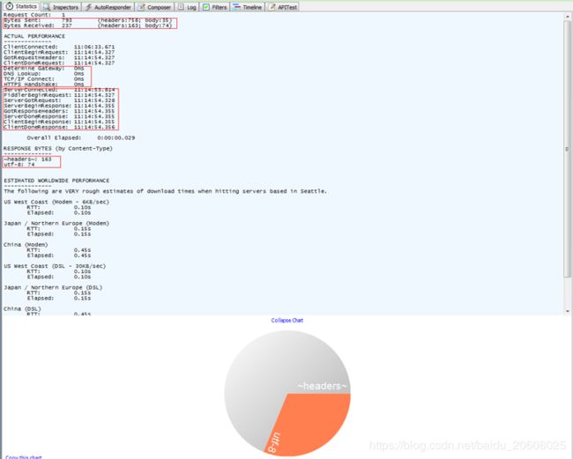The image size is (573, 459).
Task: Click the Filters tab checkbox icon
Action: point(206,6)
